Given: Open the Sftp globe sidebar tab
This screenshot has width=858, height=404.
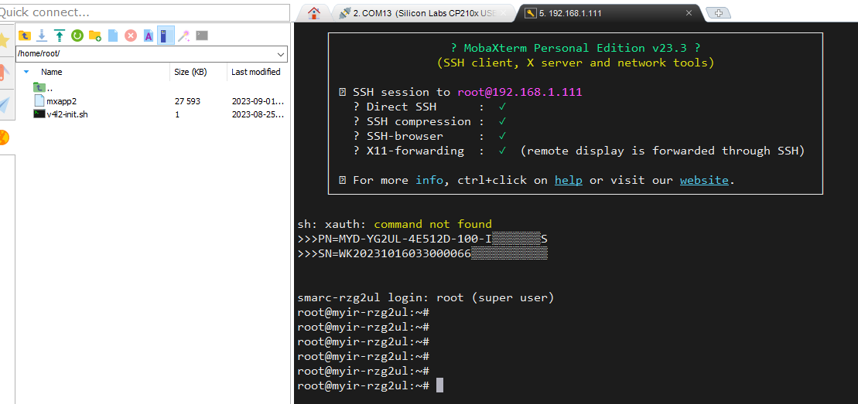Looking at the screenshot, I should pyautogui.click(x=3, y=137).
